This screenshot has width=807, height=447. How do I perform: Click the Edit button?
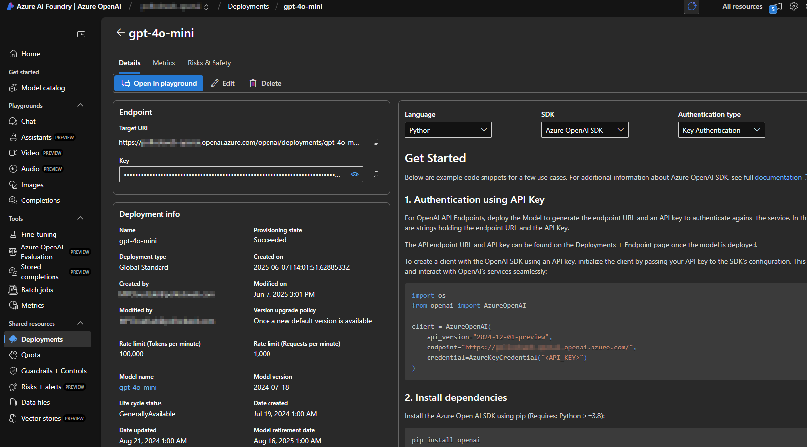pyautogui.click(x=223, y=83)
